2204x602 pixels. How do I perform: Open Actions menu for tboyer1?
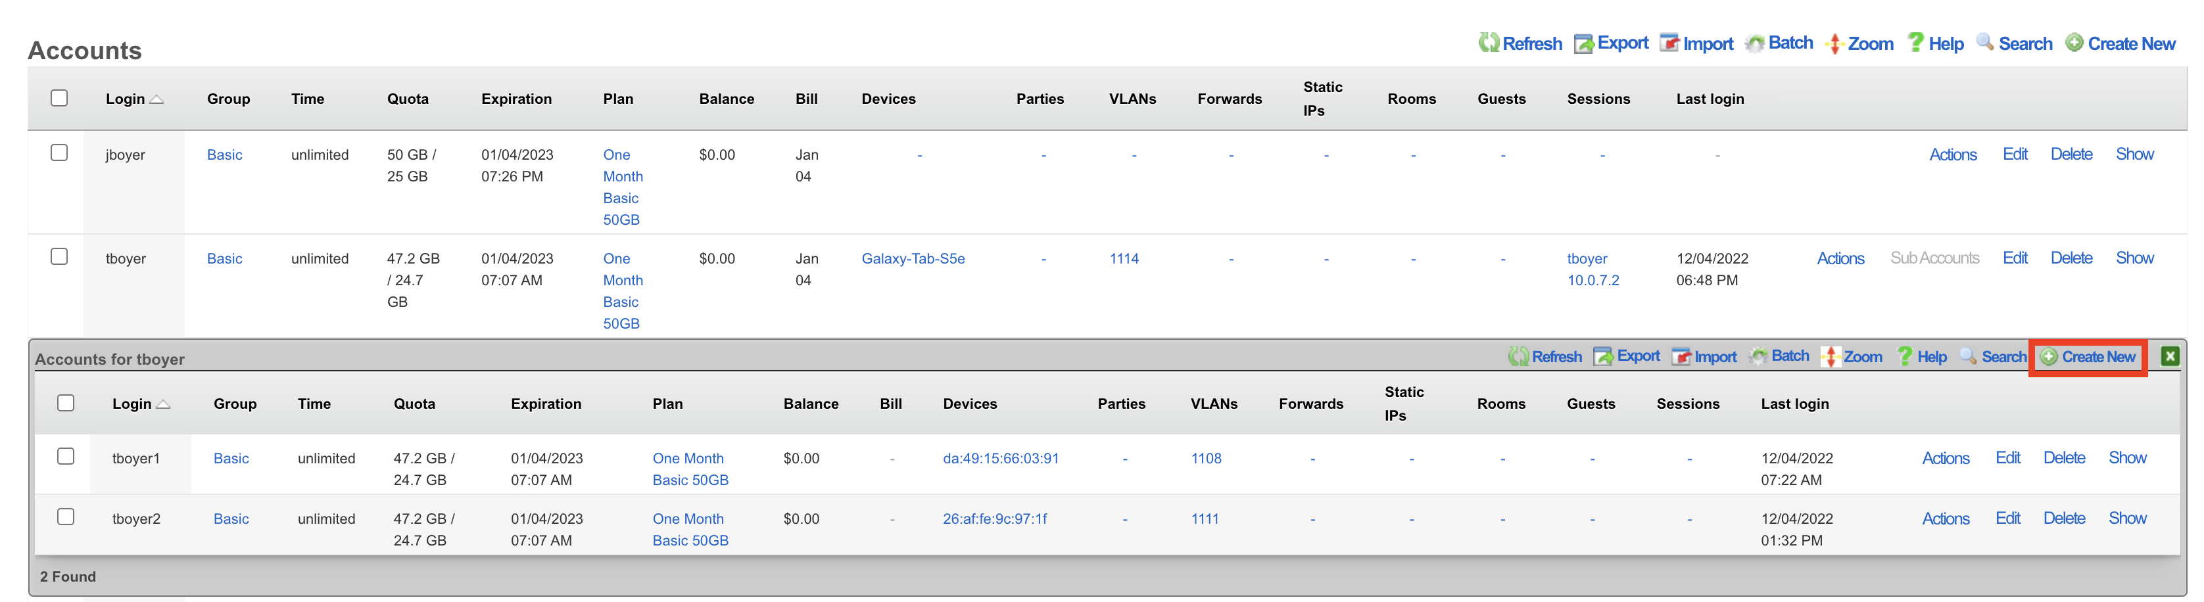click(x=1946, y=458)
